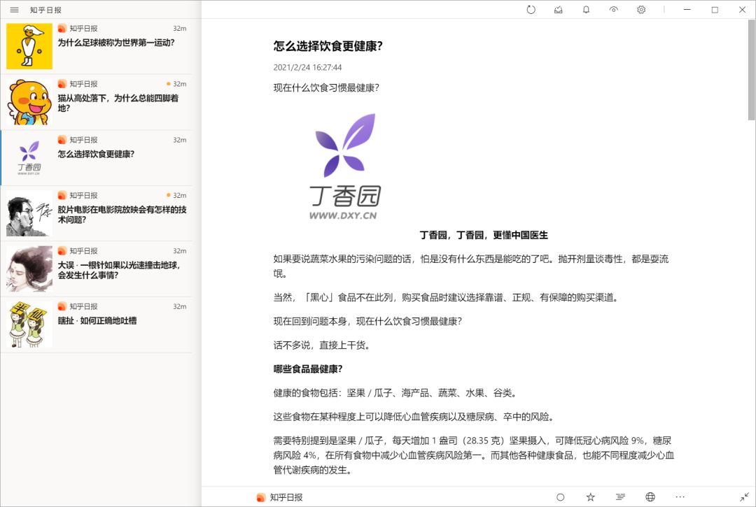Image resolution: width=756 pixels, height=507 pixels.
Task: Select unread article 猫从高处落下 in the list
Action: coord(97,102)
